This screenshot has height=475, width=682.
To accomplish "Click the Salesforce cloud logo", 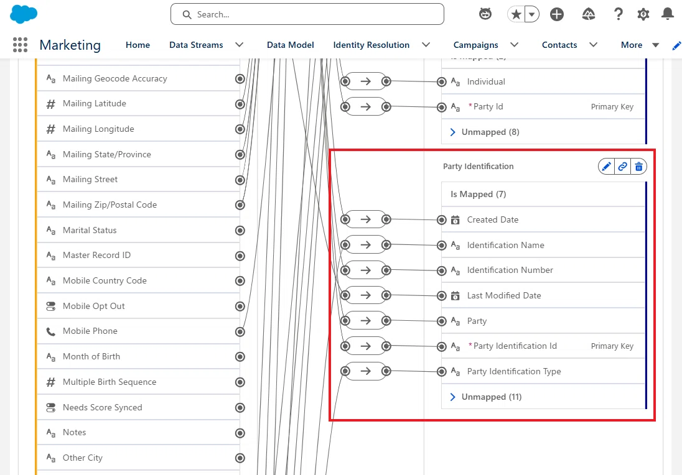I will click(x=24, y=14).
